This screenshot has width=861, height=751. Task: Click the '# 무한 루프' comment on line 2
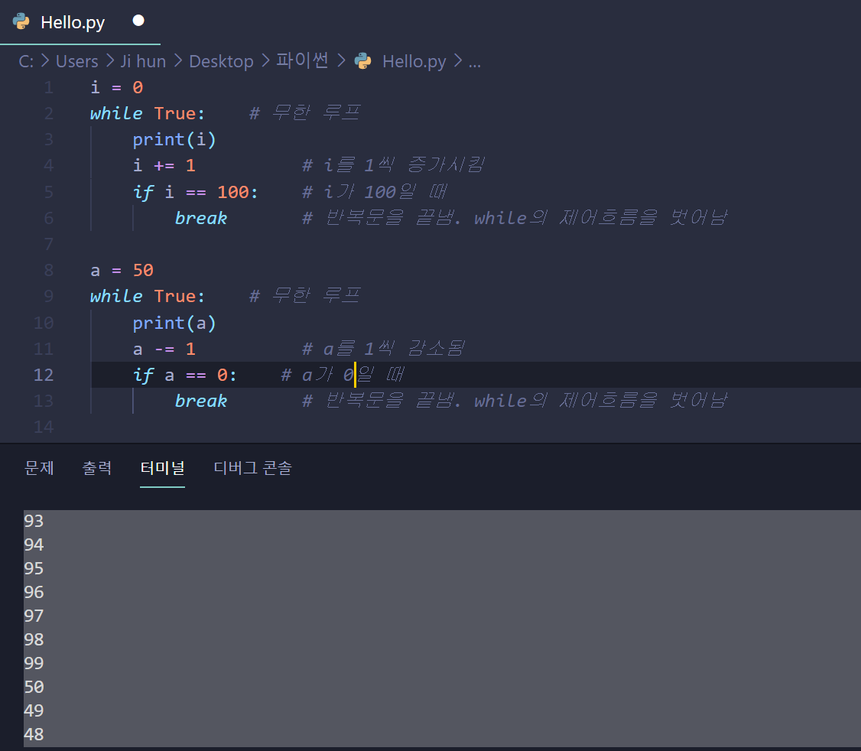pos(305,112)
